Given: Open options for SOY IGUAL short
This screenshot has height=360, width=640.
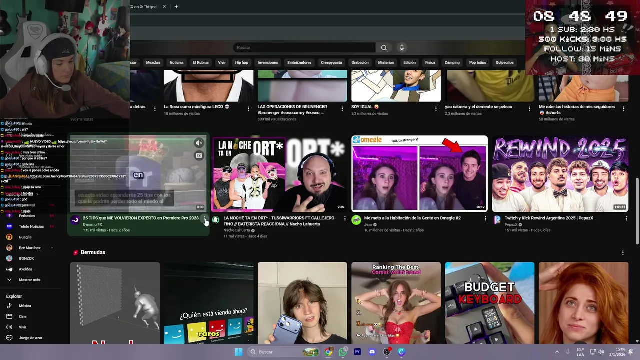Looking at the screenshot, I should tap(436, 108).
